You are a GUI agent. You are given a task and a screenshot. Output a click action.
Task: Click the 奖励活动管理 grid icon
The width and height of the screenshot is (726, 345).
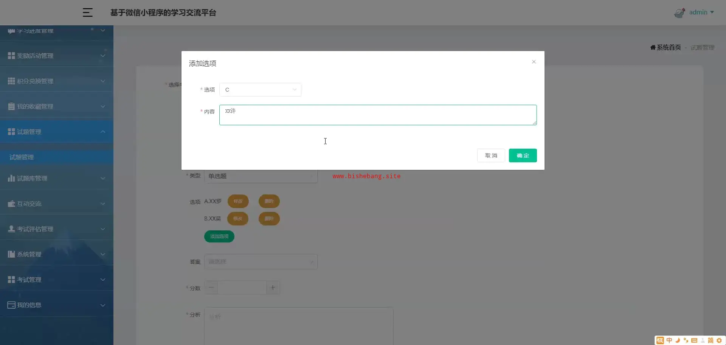11,56
